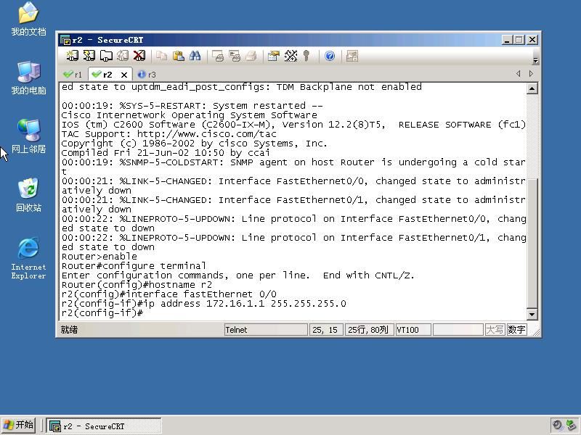Switch to the r1 session tab

(x=73, y=75)
